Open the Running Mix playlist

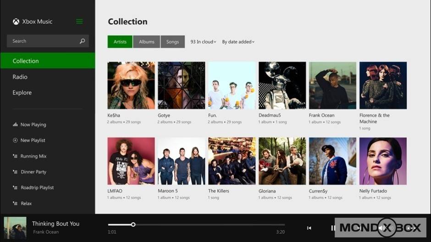(33, 156)
